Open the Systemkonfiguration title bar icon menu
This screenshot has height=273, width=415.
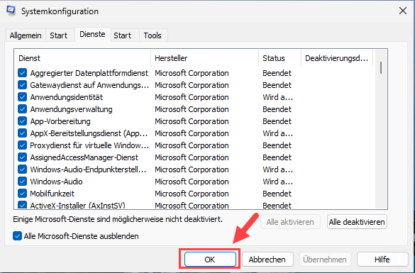click(11, 11)
